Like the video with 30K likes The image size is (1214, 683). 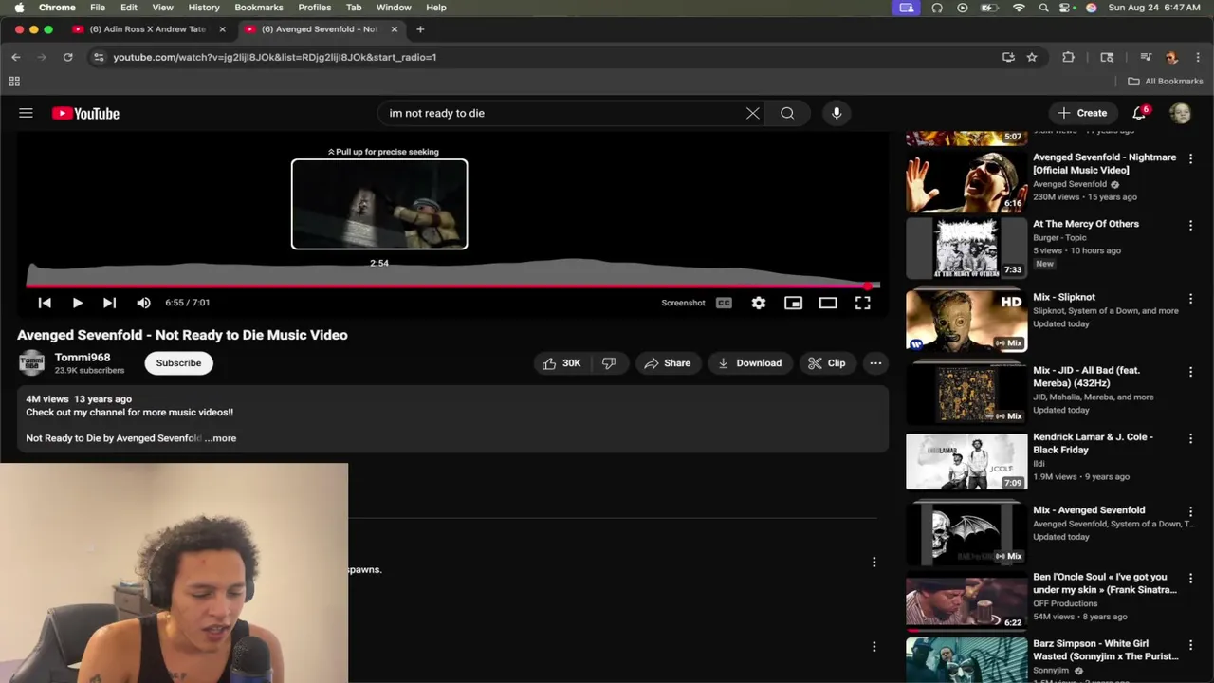point(561,363)
